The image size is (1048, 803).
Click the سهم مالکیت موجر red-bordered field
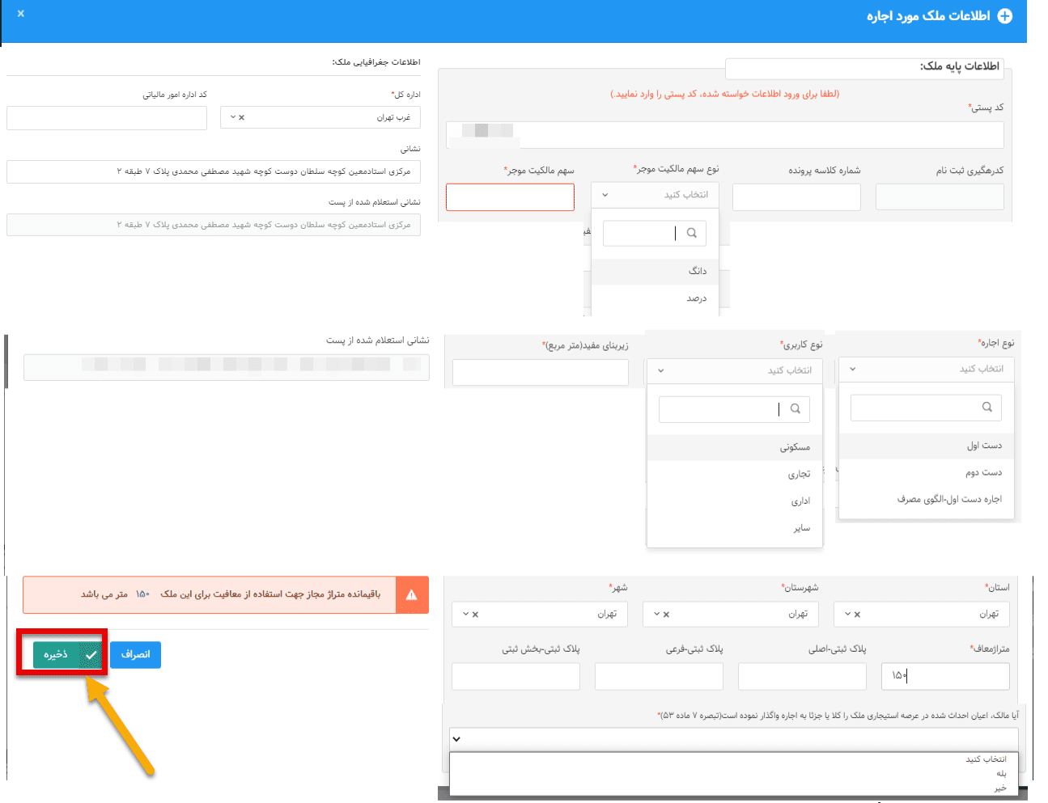point(510,197)
